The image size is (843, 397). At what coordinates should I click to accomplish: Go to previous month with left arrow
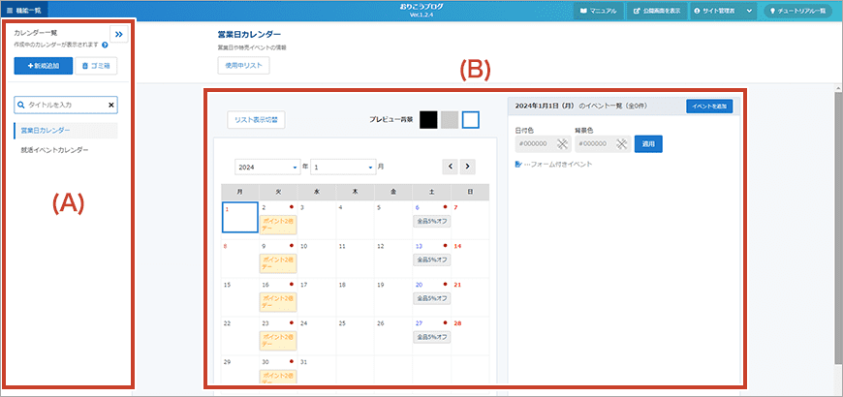(x=451, y=167)
